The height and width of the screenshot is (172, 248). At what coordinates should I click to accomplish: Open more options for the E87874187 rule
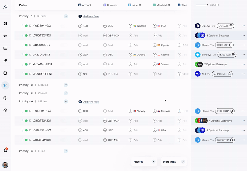pyautogui.click(x=243, y=140)
